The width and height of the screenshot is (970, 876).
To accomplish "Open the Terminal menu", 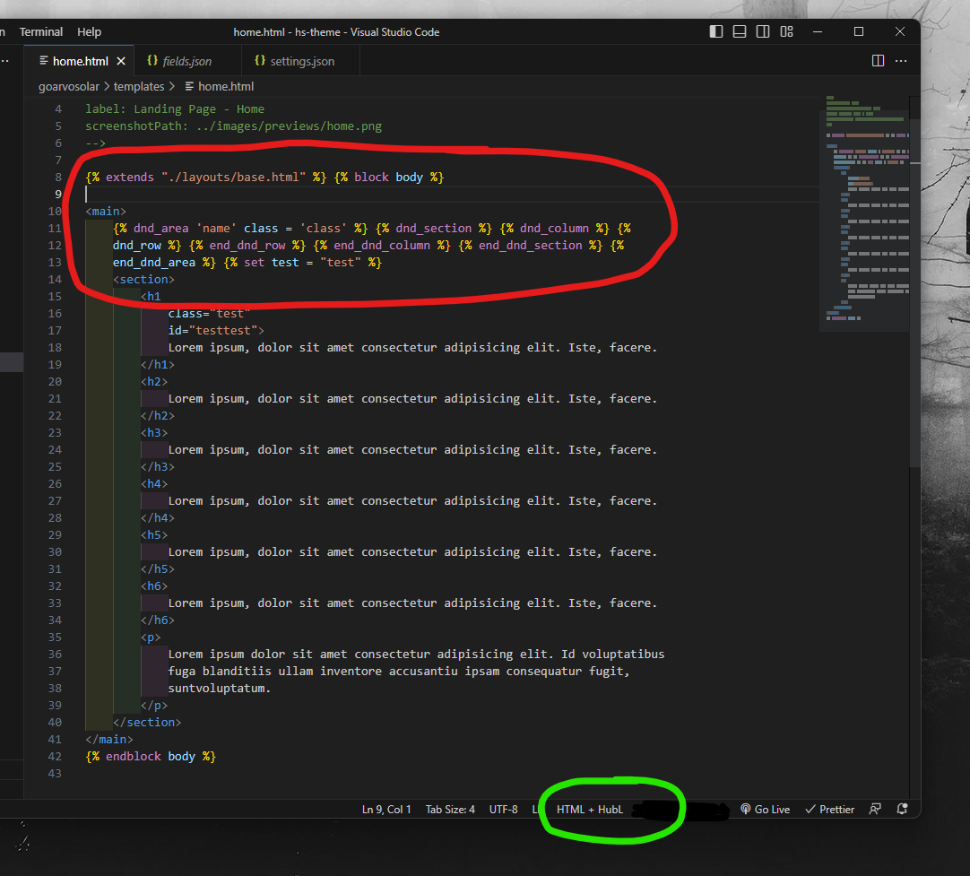I will point(41,31).
